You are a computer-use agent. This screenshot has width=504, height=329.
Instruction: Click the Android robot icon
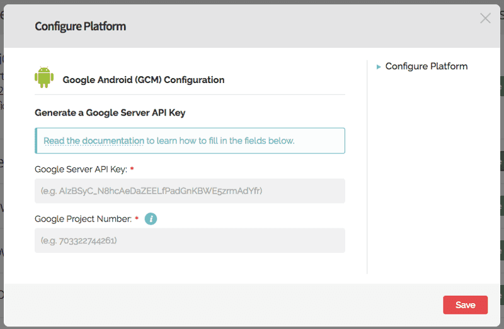point(44,77)
